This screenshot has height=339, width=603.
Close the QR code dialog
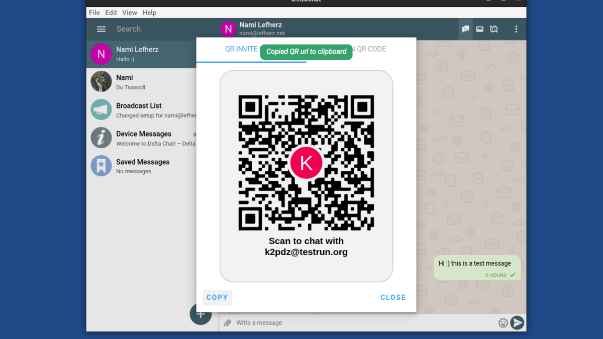393,297
